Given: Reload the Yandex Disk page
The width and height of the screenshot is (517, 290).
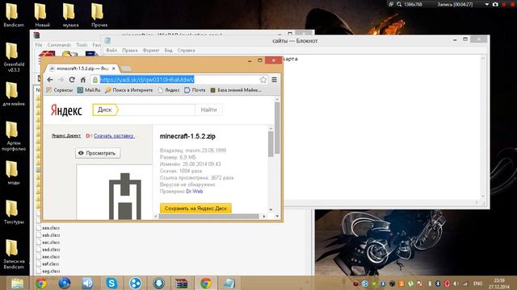Looking at the screenshot, I should coord(72,80).
